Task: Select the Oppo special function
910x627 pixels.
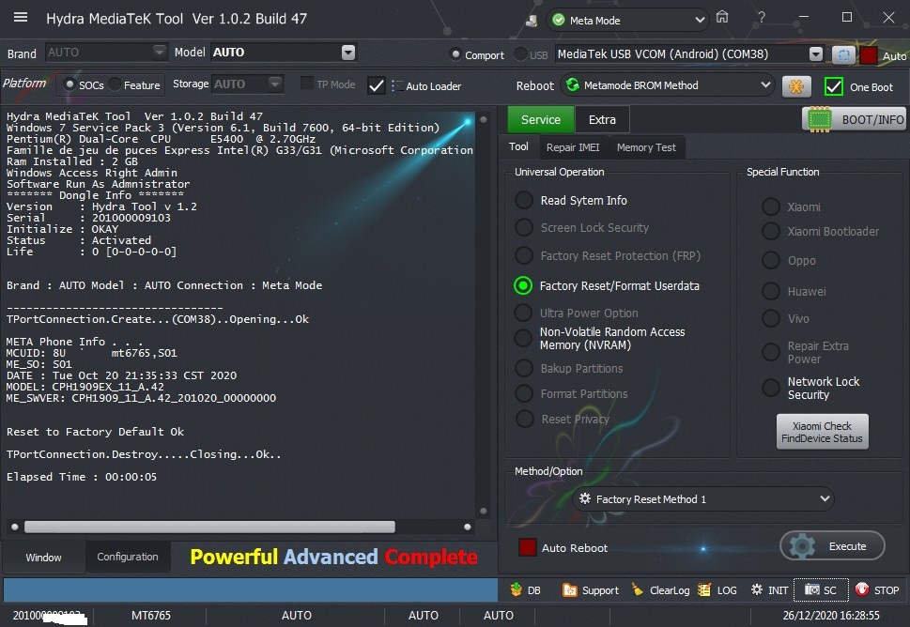Action: 771,260
